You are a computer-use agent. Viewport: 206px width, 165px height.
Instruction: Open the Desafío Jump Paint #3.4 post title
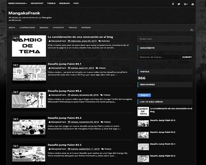(x=64, y=91)
